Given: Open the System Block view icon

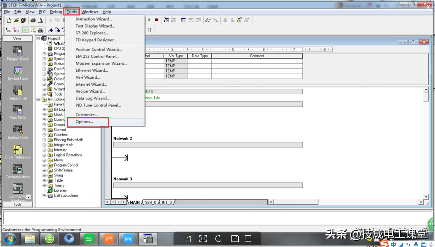Looking at the screenshot, I should tap(18, 129).
